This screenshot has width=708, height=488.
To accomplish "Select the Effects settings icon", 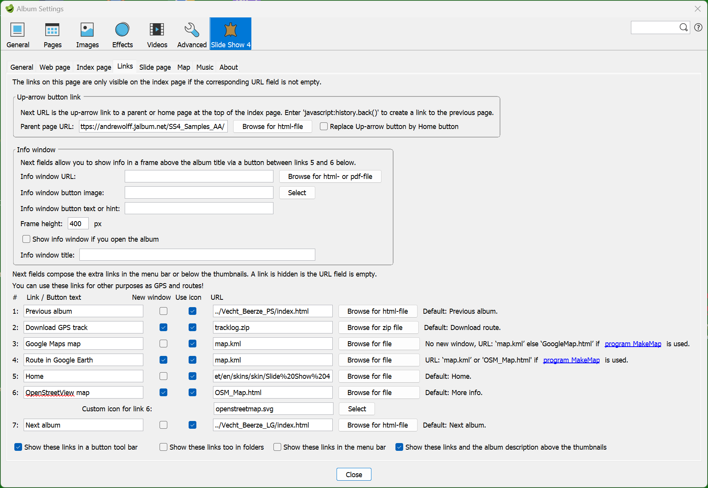I will click(122, 34).
